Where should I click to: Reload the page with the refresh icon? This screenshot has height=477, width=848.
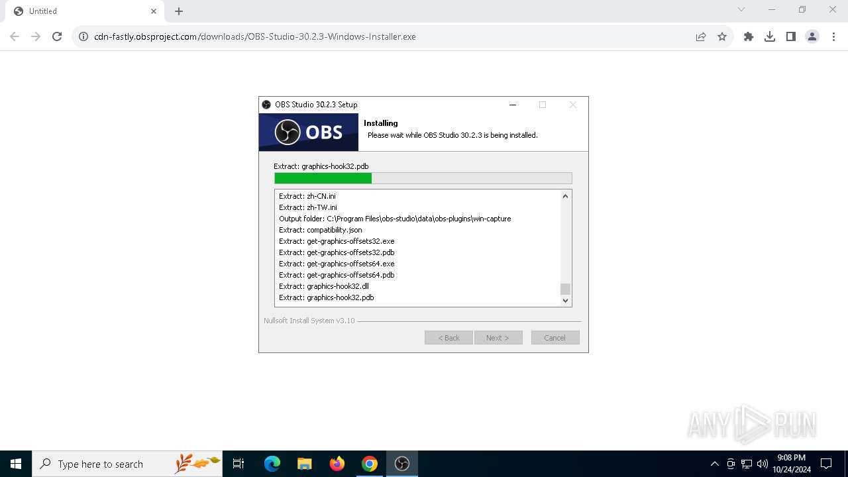(x=57, y=36)
